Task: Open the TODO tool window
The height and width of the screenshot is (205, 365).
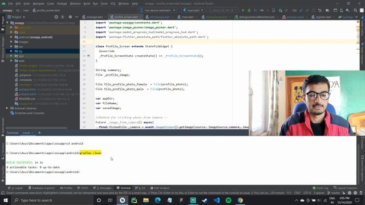Action: (x=83, y=188)
